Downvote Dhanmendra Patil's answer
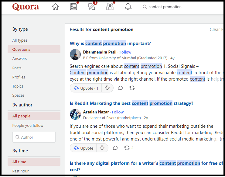Screen dimensions: 225x177 (107, 88)
